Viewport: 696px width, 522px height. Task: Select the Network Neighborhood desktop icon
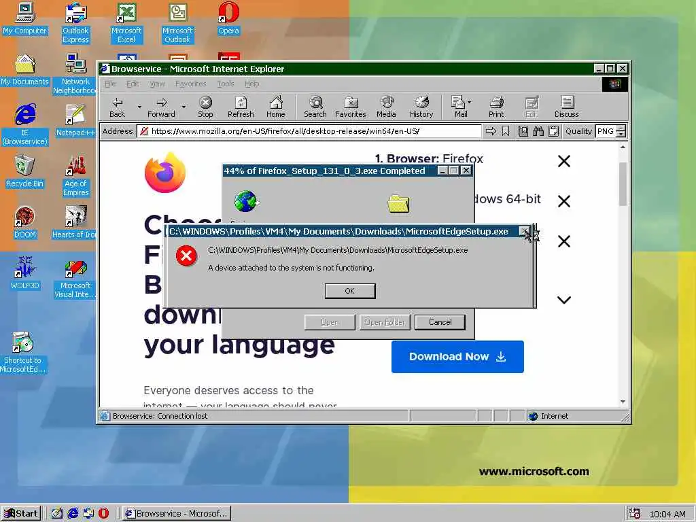(74, 74)
